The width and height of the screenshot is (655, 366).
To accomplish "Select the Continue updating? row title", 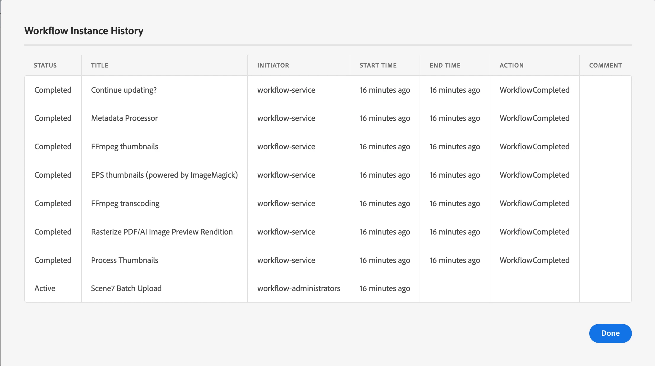I will (124, 90).
